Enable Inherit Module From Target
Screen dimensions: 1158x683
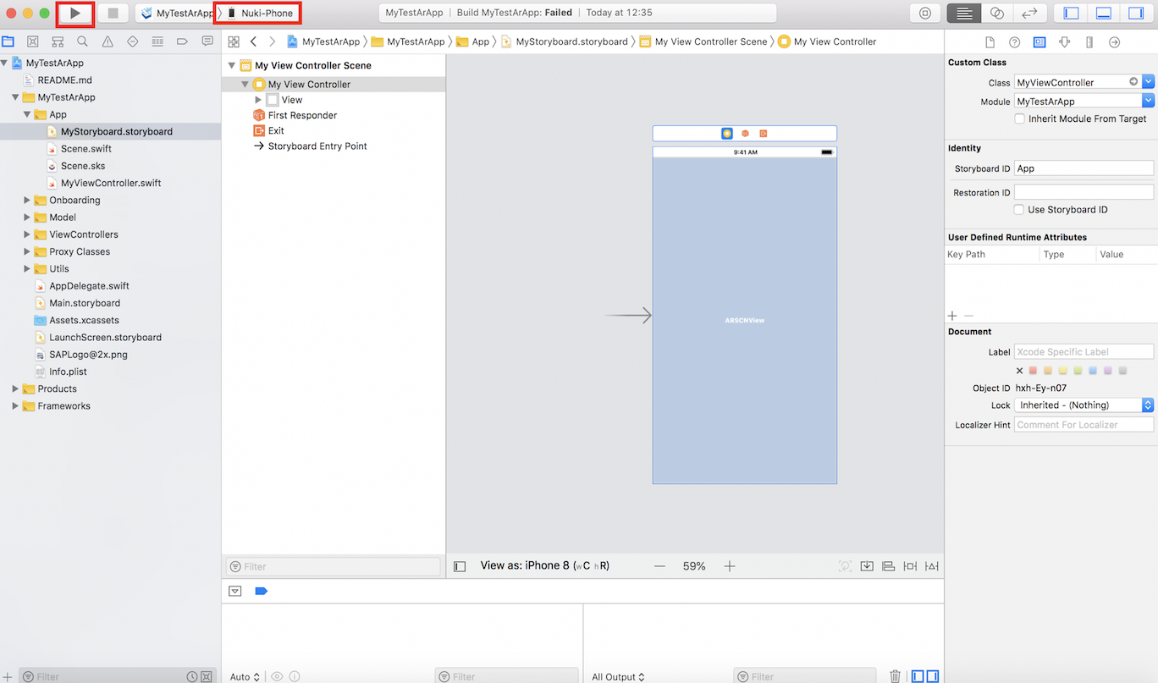[1020, 119]
